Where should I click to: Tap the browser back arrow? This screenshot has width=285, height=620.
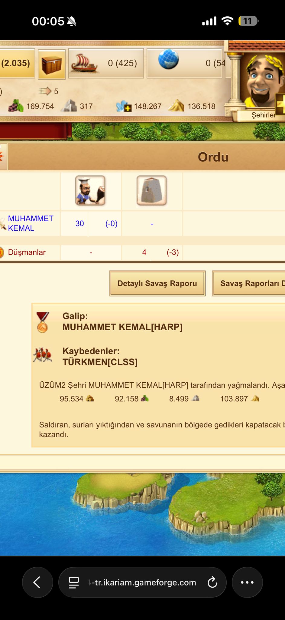[x=37, y=582]
